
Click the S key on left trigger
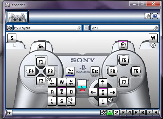12,38
